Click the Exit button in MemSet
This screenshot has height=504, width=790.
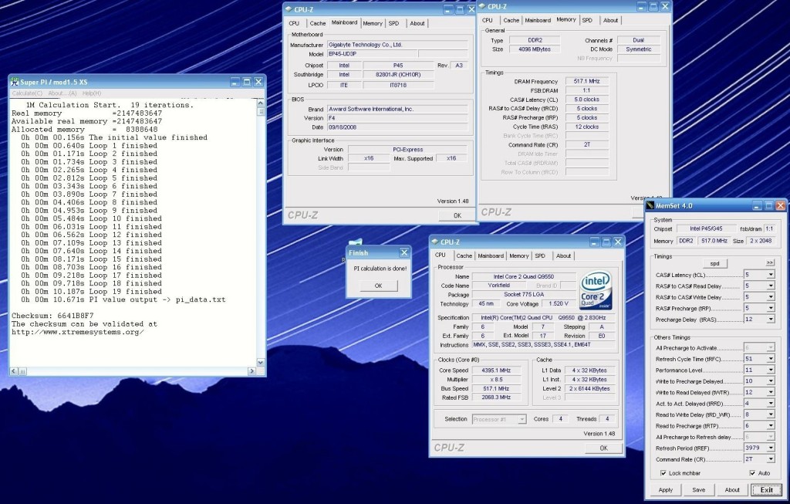tap(766, 490)
